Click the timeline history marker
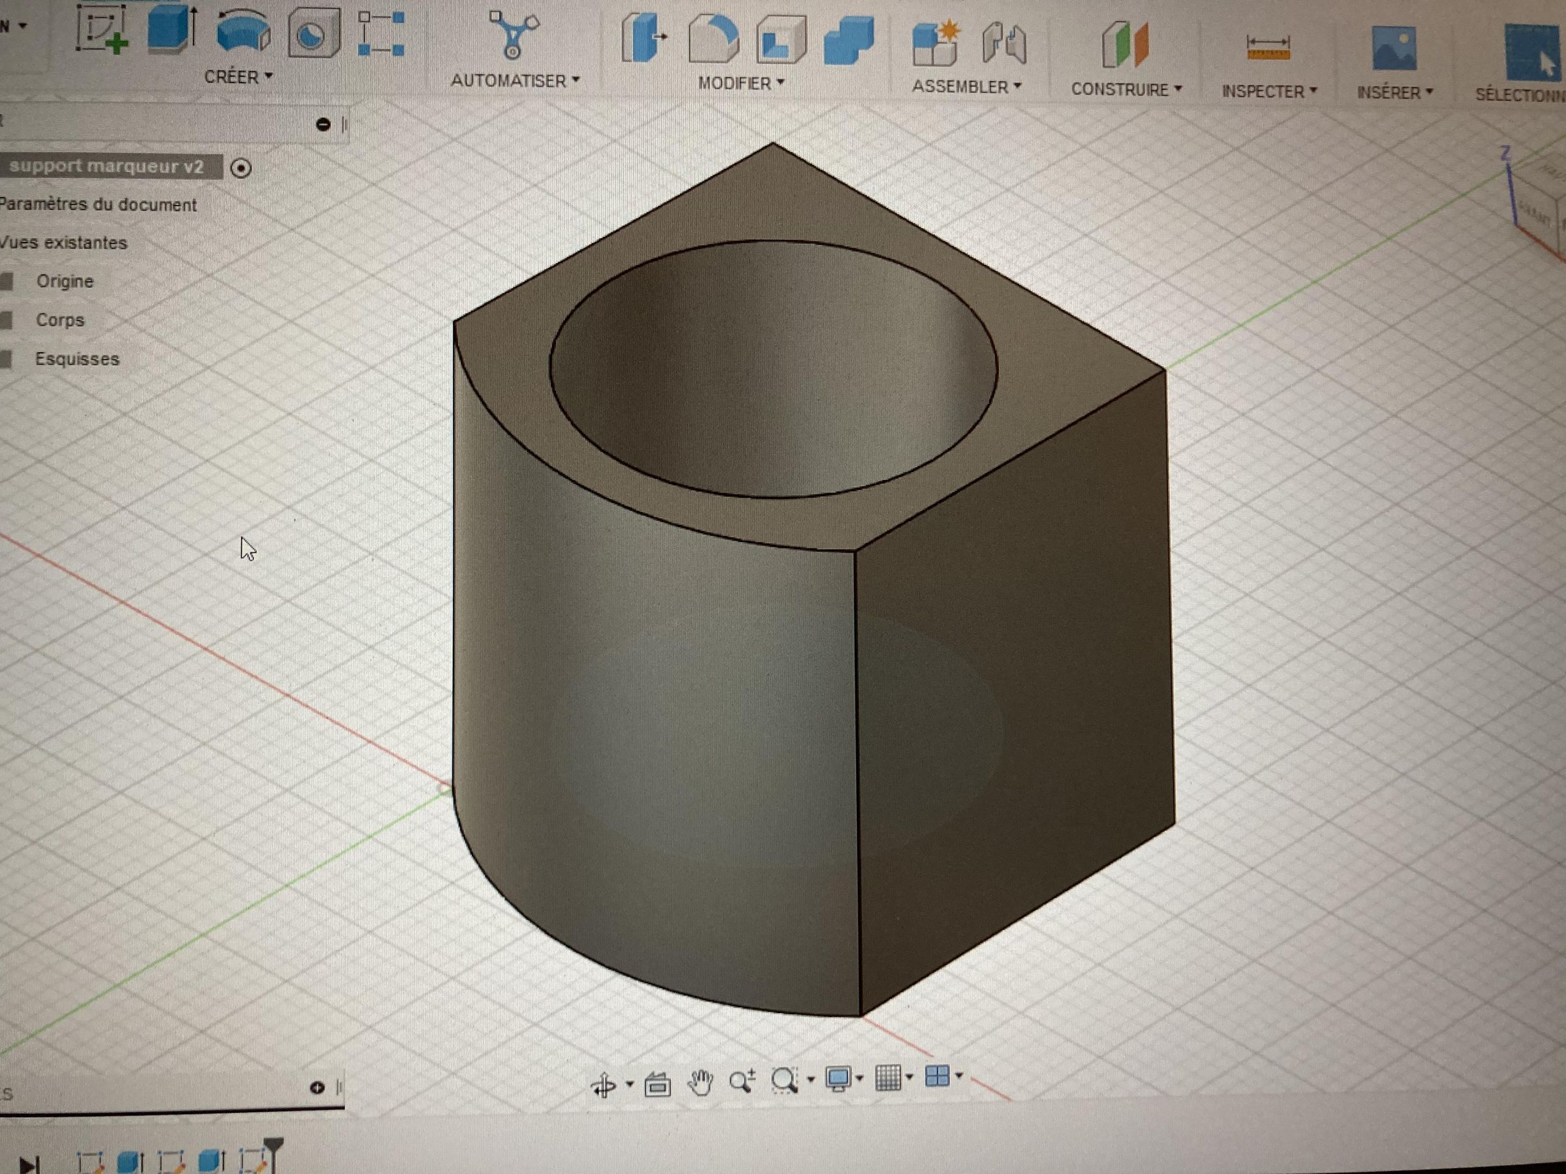The height and width of the screenshot is (1174, 1566). (x=273, y=1155)
